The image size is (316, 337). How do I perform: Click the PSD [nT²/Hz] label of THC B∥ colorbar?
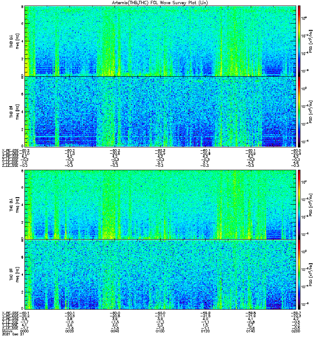pyautogui.click(x=311, y=275)
